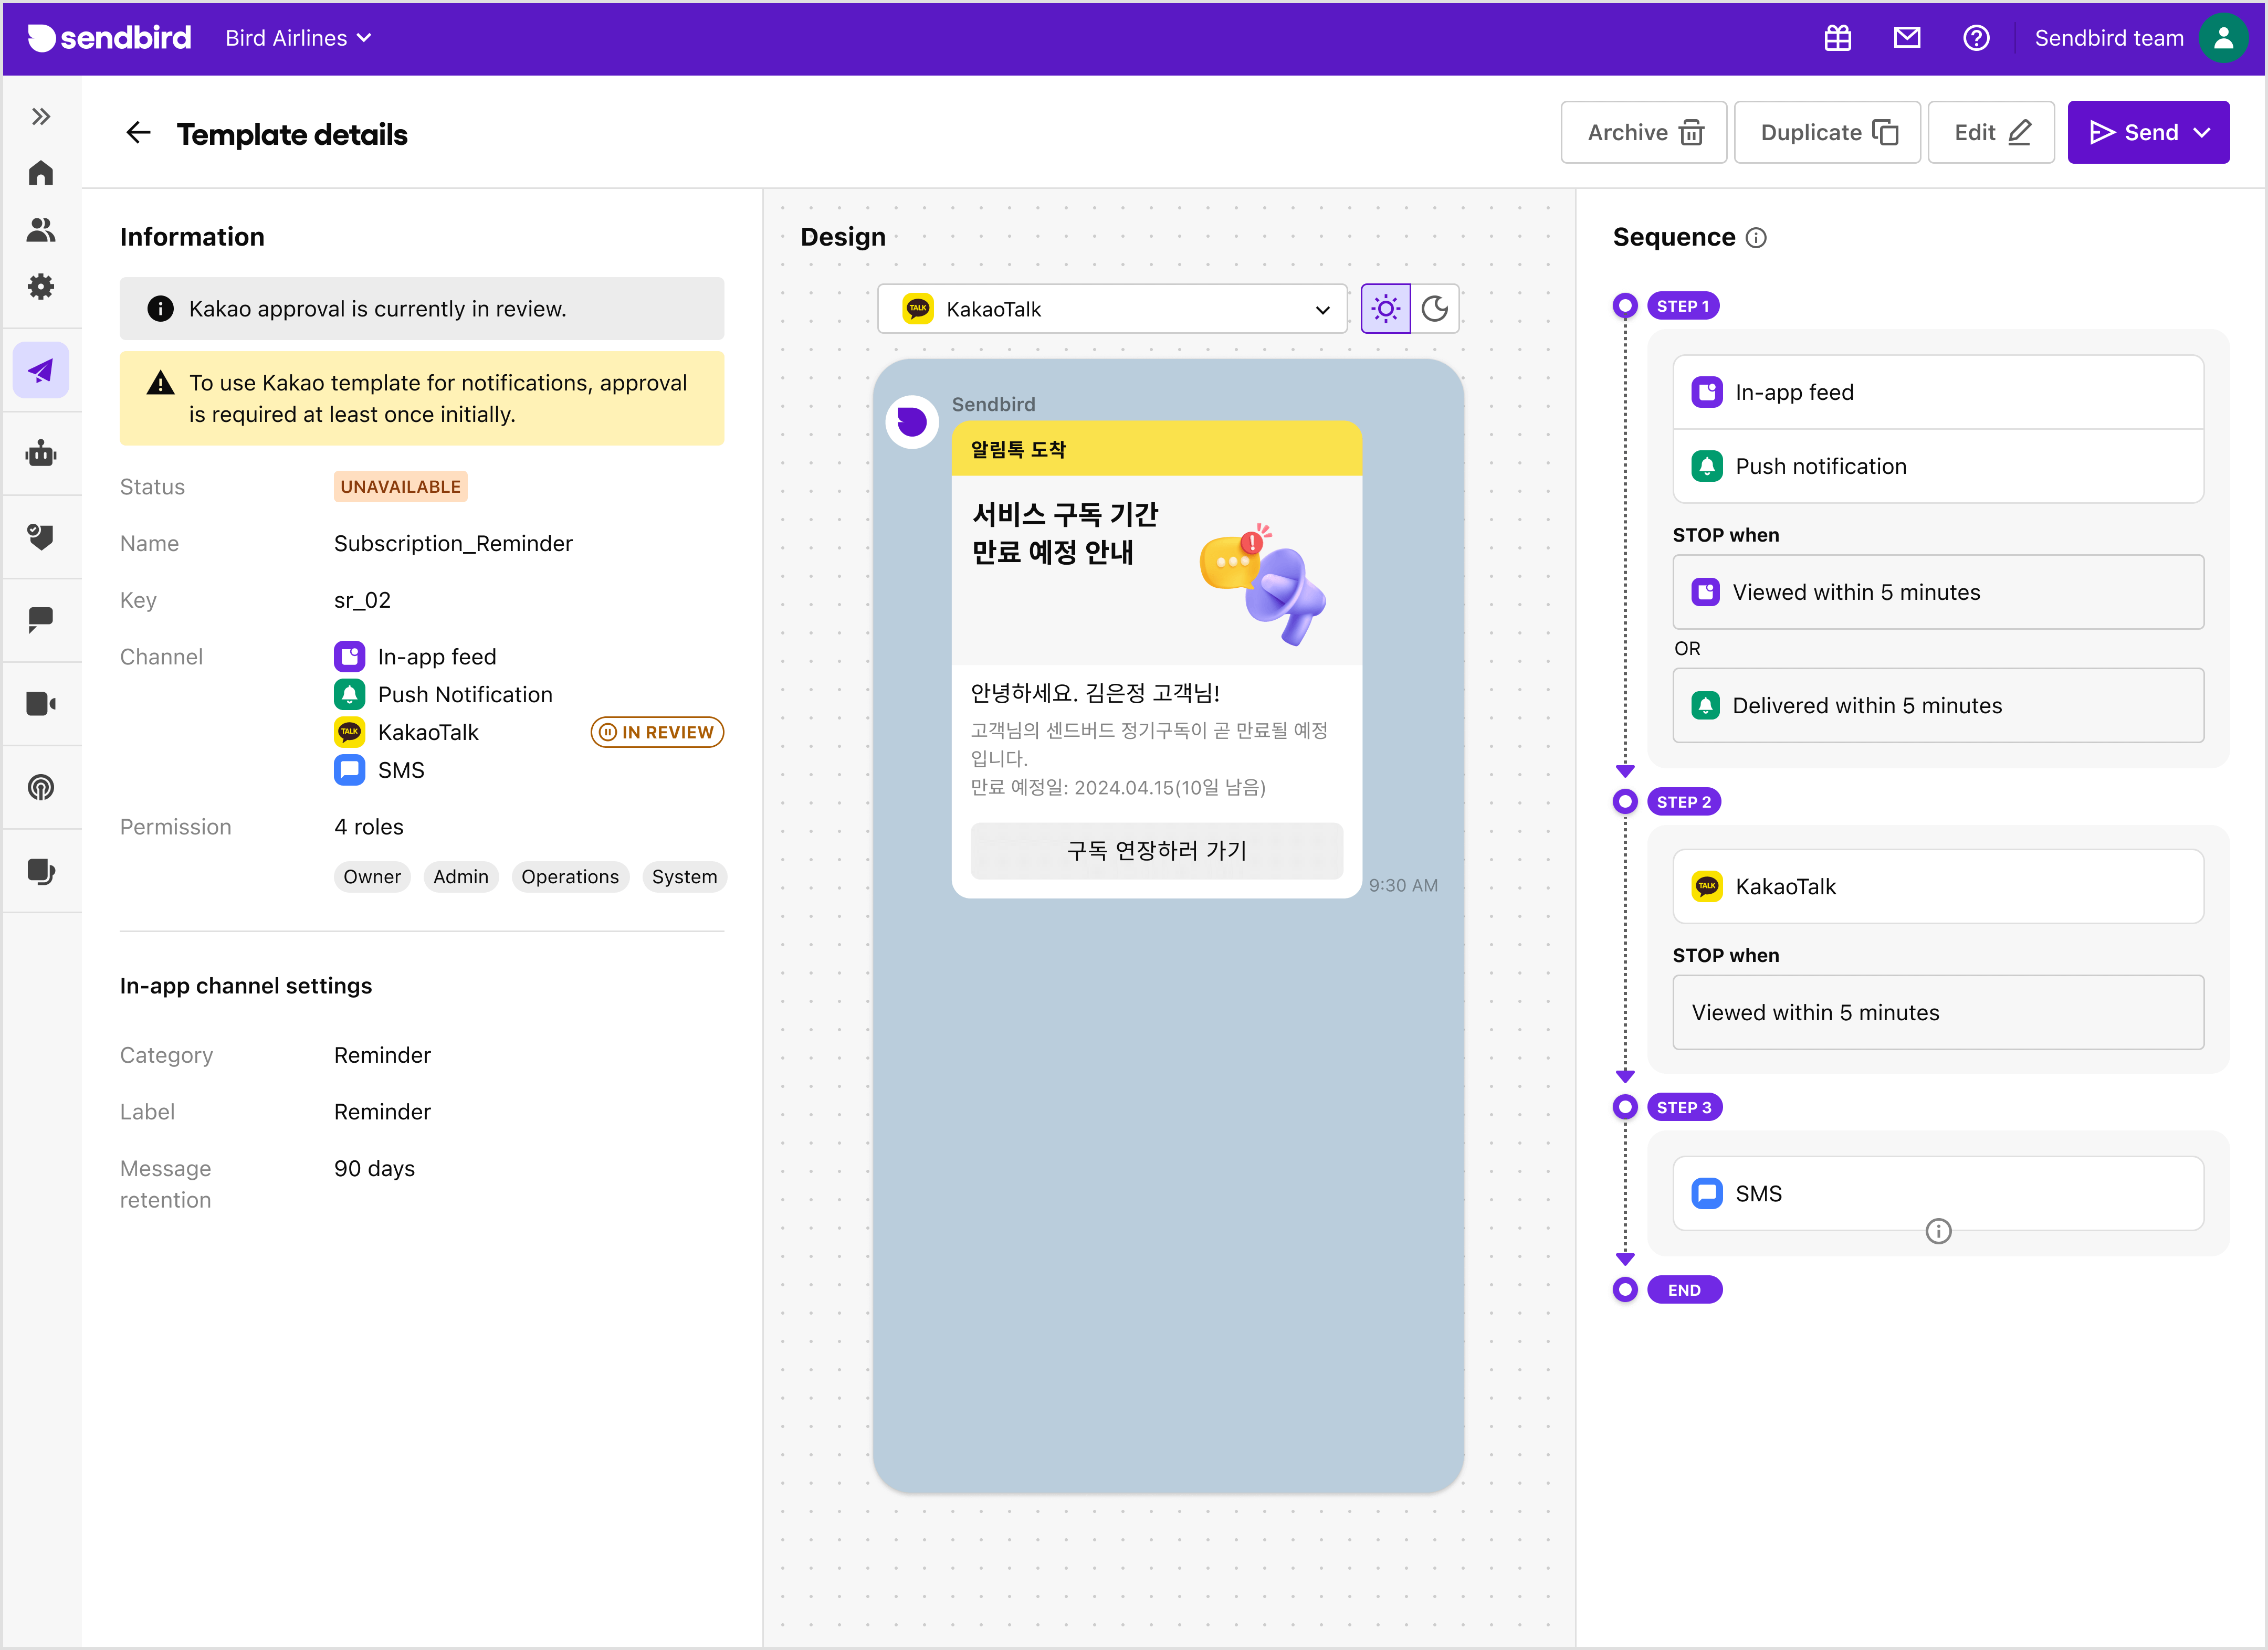Click the UNAVAILABLE status badge
The image size is (2268, 1650).
pyautogui.click(x=400, y=486)
